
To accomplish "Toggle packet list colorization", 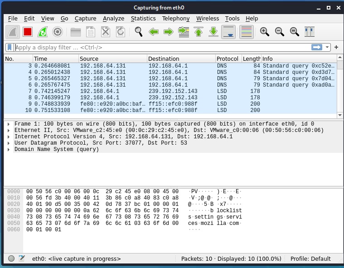I will [247, 32].
